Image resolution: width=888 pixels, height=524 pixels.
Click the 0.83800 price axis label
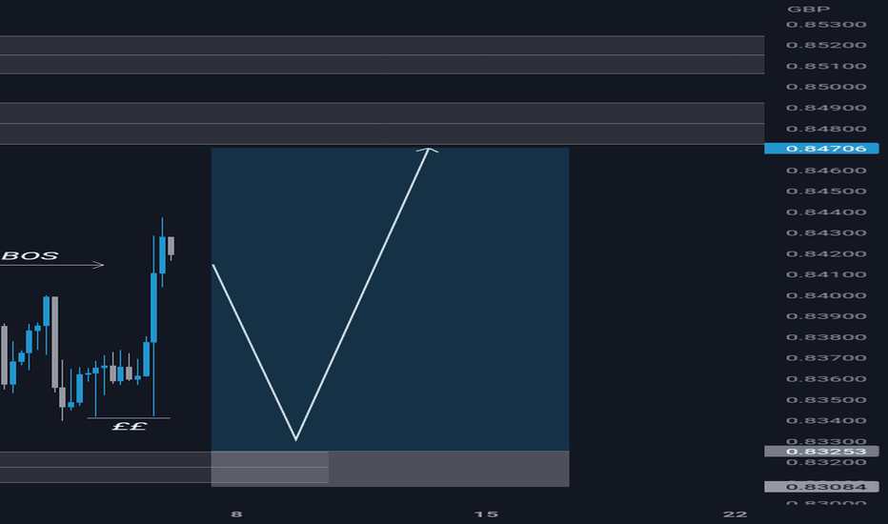(826, 337)
